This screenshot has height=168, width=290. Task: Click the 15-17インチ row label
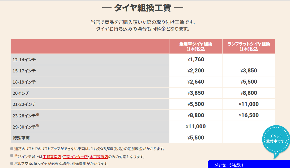[x=24, y=71]
